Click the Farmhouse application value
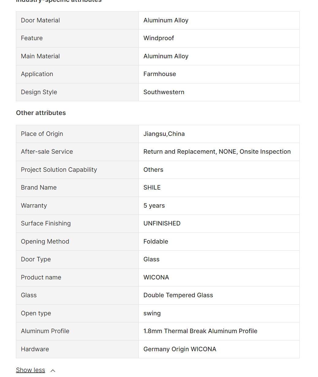The height and width of the screenshot is (377, 318). tap(160, 74)
